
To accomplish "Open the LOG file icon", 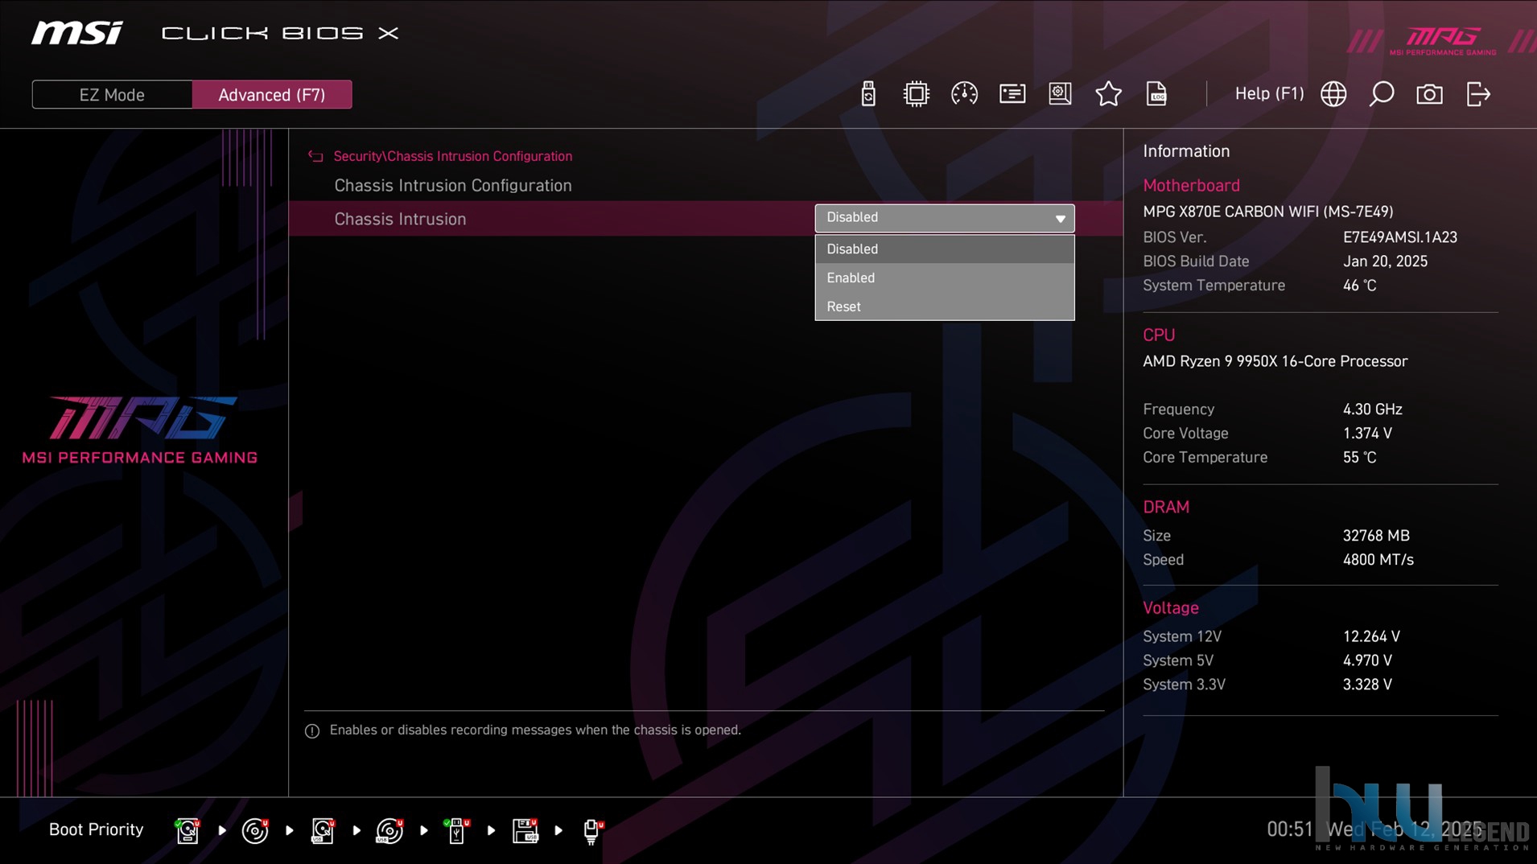I will pos(1156,94).
